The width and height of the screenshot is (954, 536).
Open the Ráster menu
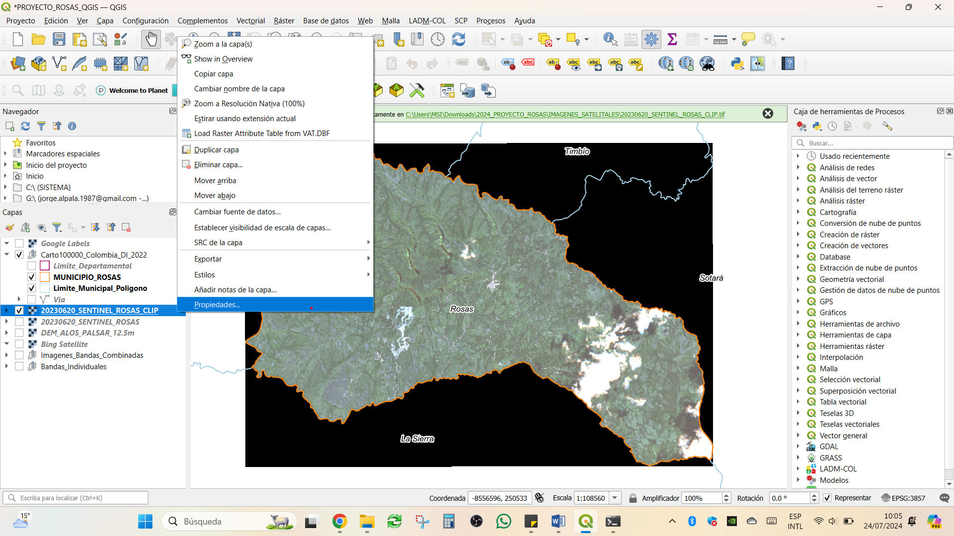(x=284, y=21)
